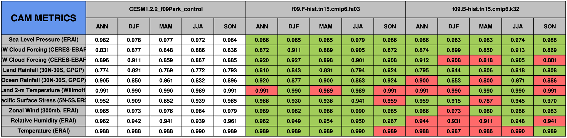The image size is (567, 138).
Task: Select the Temperature (ERAI) row label
Action: coord(43,131)
